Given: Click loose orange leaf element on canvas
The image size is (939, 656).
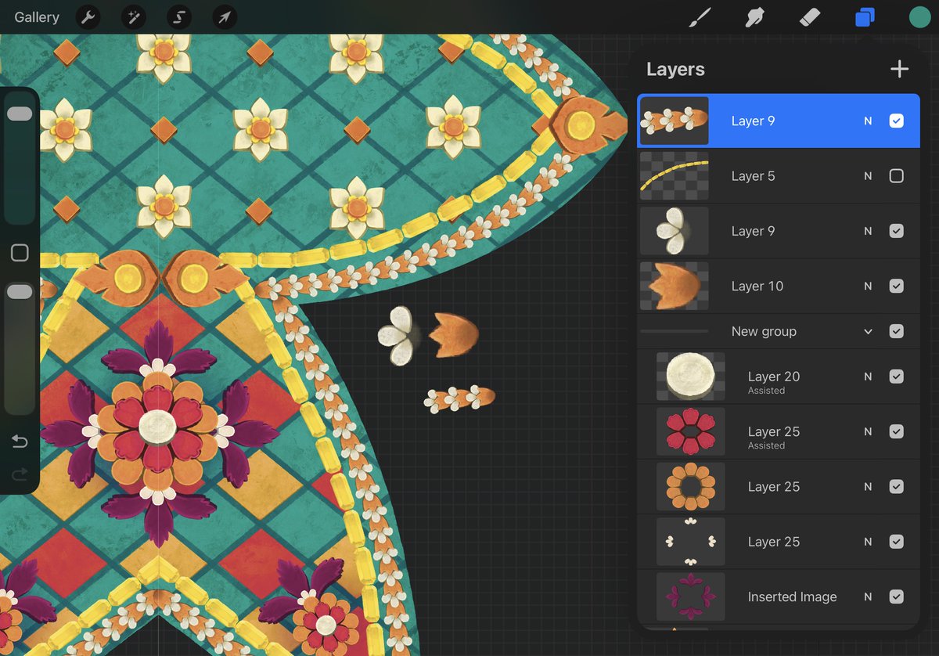Looking at the screenshot, I should tap(454, 335).
